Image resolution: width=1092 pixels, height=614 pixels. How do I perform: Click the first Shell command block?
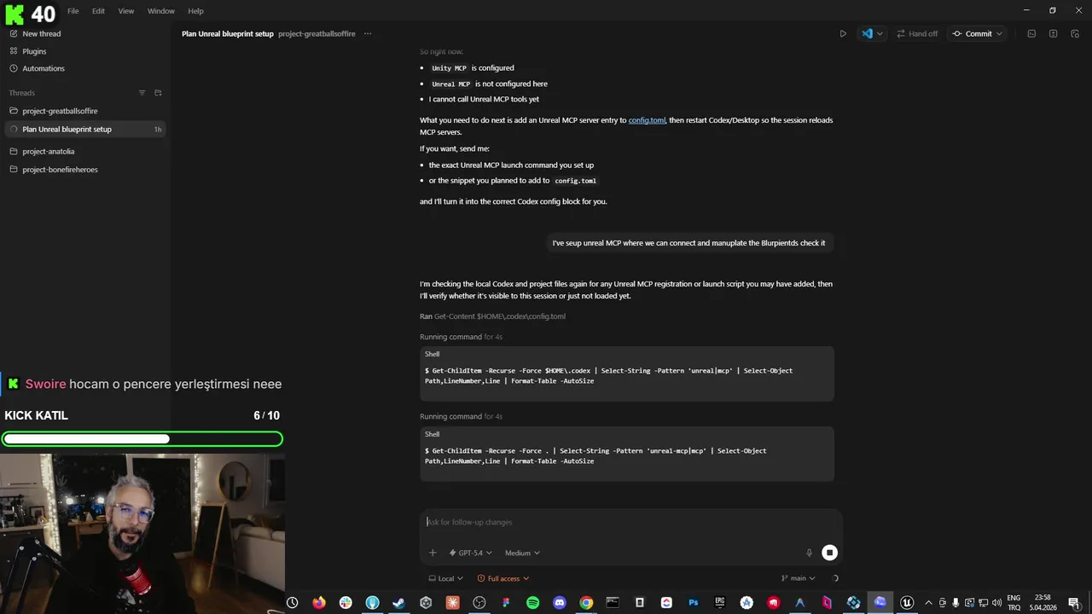(x=627, y=374)
